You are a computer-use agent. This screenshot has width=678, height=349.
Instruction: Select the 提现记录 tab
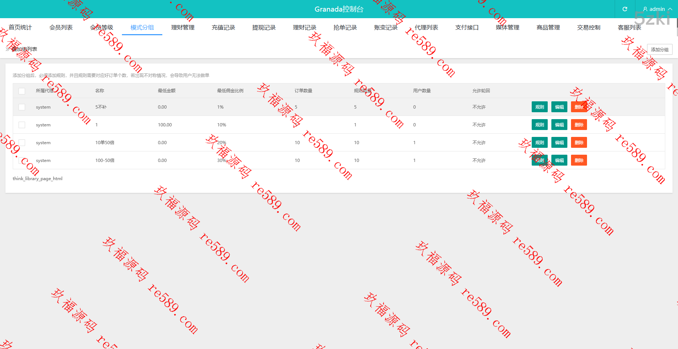[x=264, y=28]
